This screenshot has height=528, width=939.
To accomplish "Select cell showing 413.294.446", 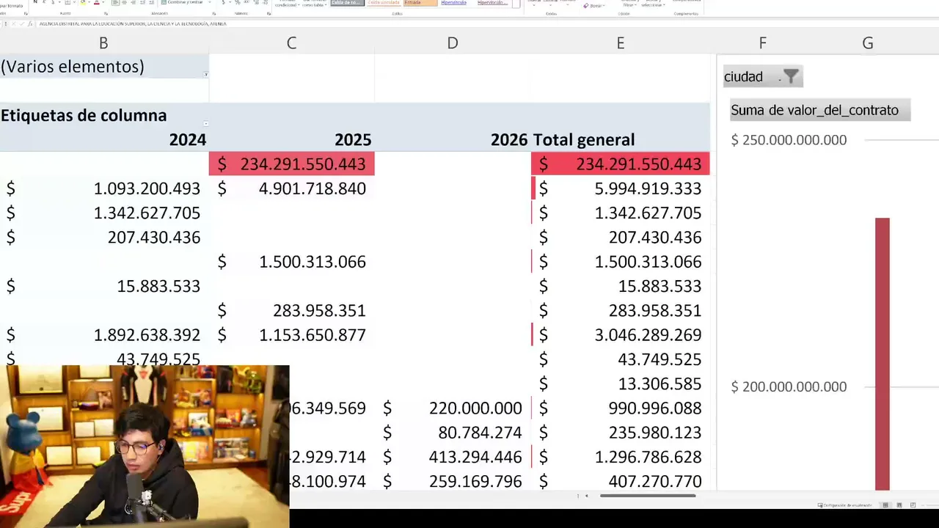I will tap(453, 457).
